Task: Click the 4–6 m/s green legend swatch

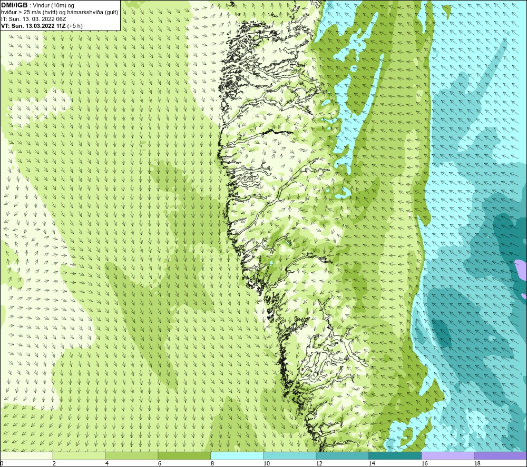Action: [132, 455]
